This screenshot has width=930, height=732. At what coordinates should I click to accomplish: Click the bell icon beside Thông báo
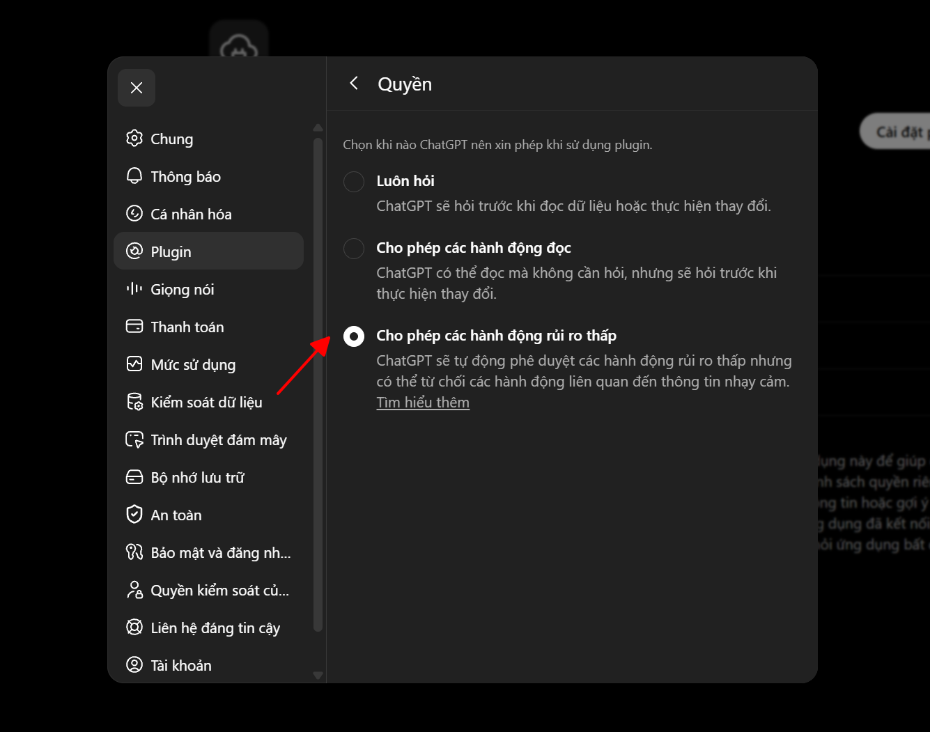click(x=134, y=176)
